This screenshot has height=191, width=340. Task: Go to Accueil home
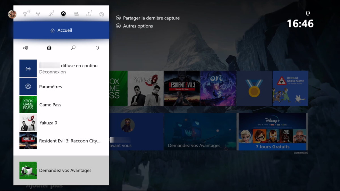(61, 30)
